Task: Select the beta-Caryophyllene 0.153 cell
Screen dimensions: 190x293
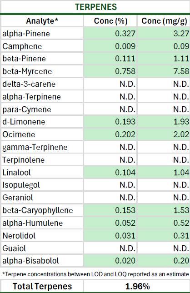Action: (110, 210)
